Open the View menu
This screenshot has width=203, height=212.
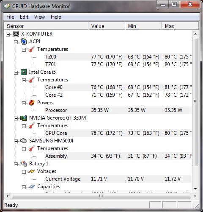tap(39, 17)
